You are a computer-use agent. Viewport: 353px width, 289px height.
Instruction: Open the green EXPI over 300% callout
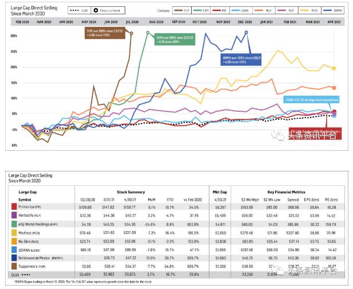click(x=174, y=39)
